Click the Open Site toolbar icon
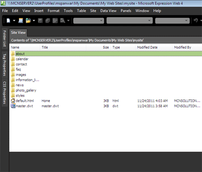Image resolution: width=202 pixels, height=172 pixels. point(21,21)
